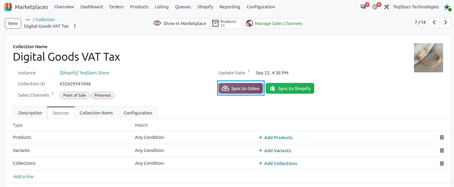Open the Products 11 stat button
Viewport: 454px width, 187px height.
[227, 23]
